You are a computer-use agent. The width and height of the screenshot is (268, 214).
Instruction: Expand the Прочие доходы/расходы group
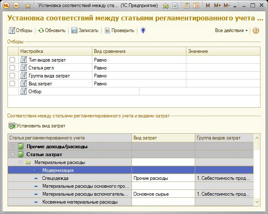pos(12,147)
